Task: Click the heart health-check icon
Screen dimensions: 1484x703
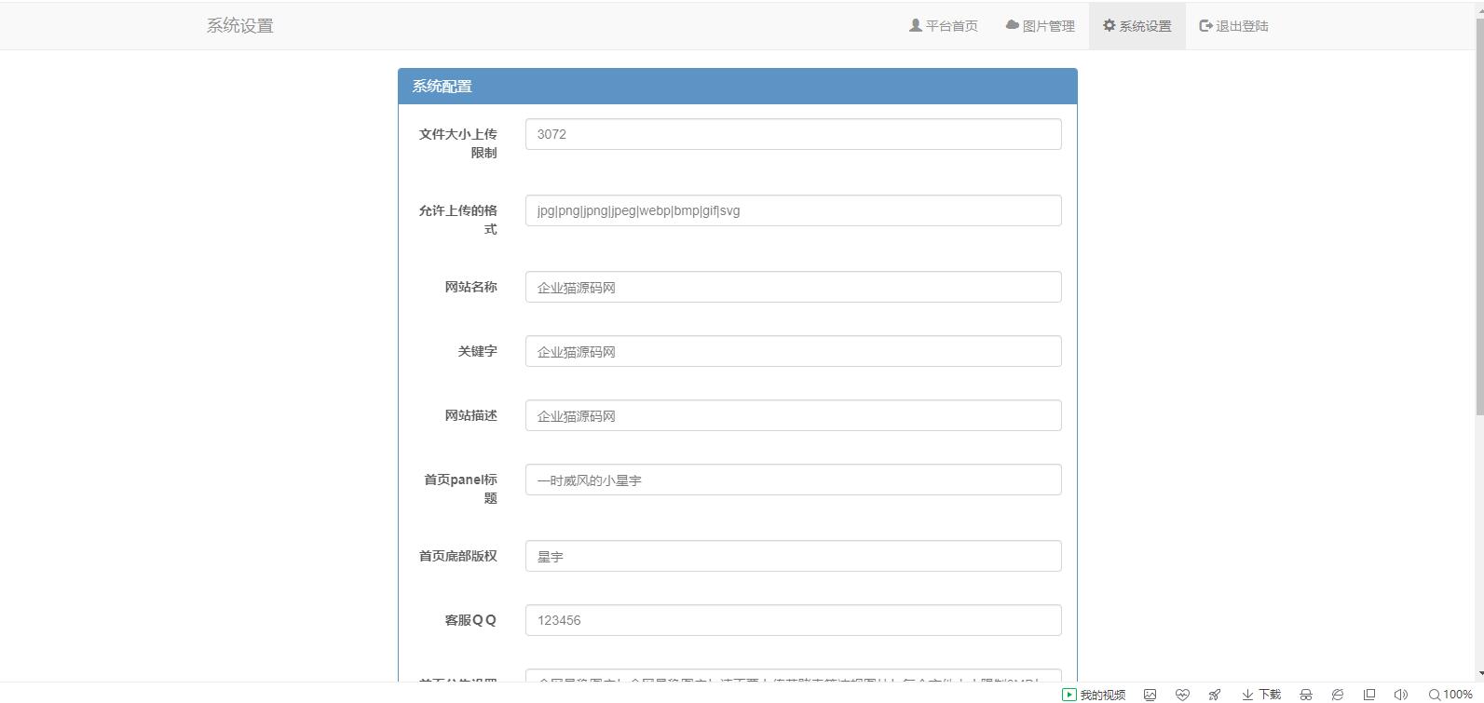Action: coord(1182,695)
